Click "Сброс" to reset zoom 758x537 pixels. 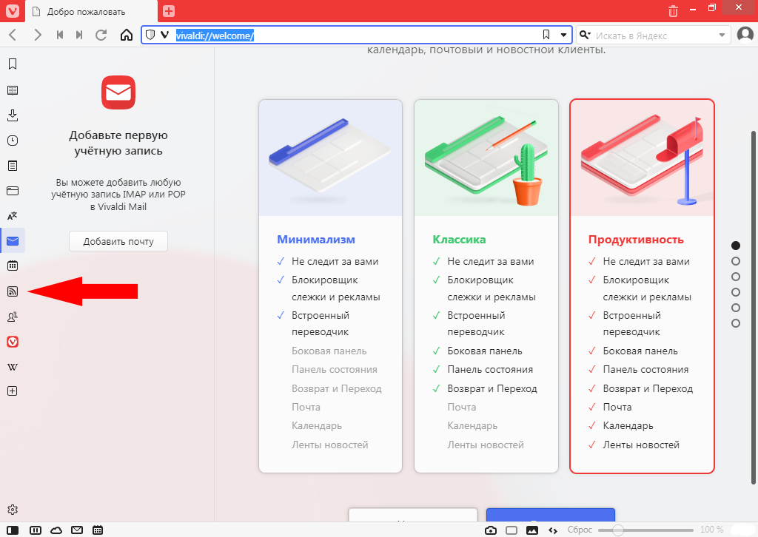(x=579, y=530)
